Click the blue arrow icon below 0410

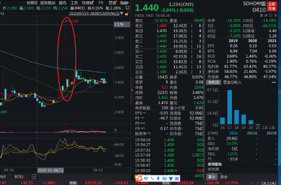pos(275,16)
